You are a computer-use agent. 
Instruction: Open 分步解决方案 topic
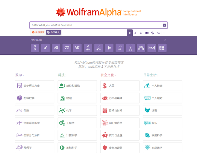(34, 86)
